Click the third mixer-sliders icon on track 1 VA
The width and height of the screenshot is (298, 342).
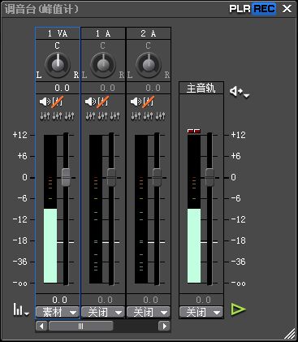pos(70,116)
